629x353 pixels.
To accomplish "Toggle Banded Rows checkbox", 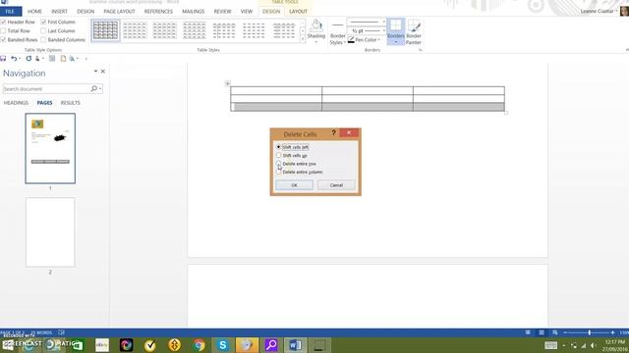I will click(3, 39).
